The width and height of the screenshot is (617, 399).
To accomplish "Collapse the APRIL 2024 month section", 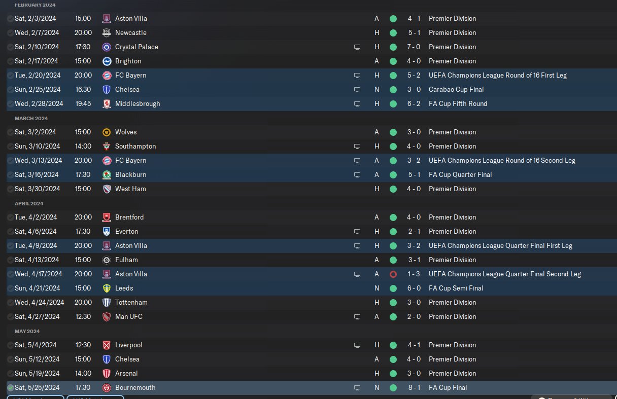I will point(29,203).
